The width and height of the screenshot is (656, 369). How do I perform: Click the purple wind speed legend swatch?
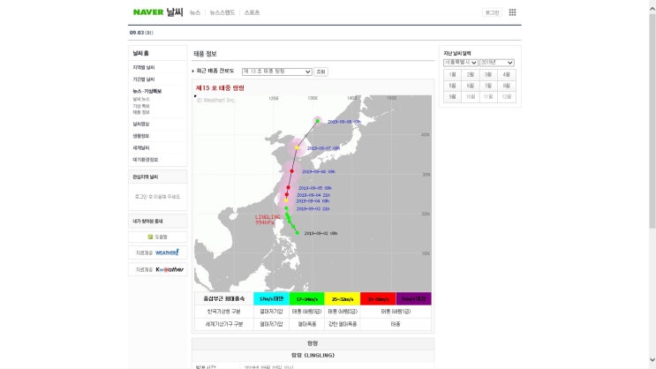(413, 298)
